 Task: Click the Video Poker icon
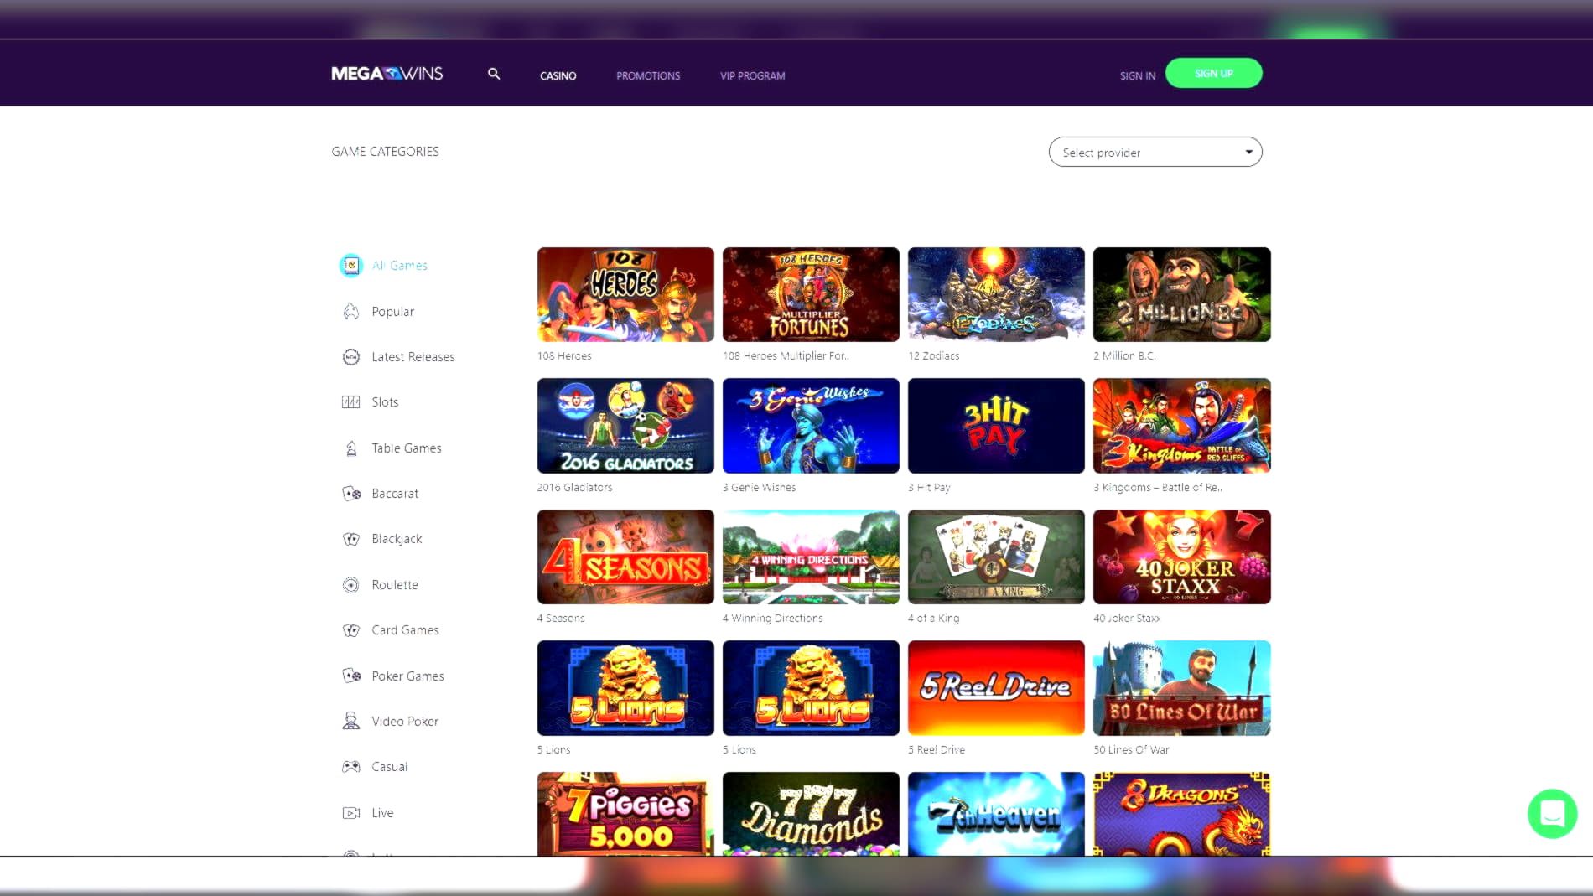pos(351,721)
